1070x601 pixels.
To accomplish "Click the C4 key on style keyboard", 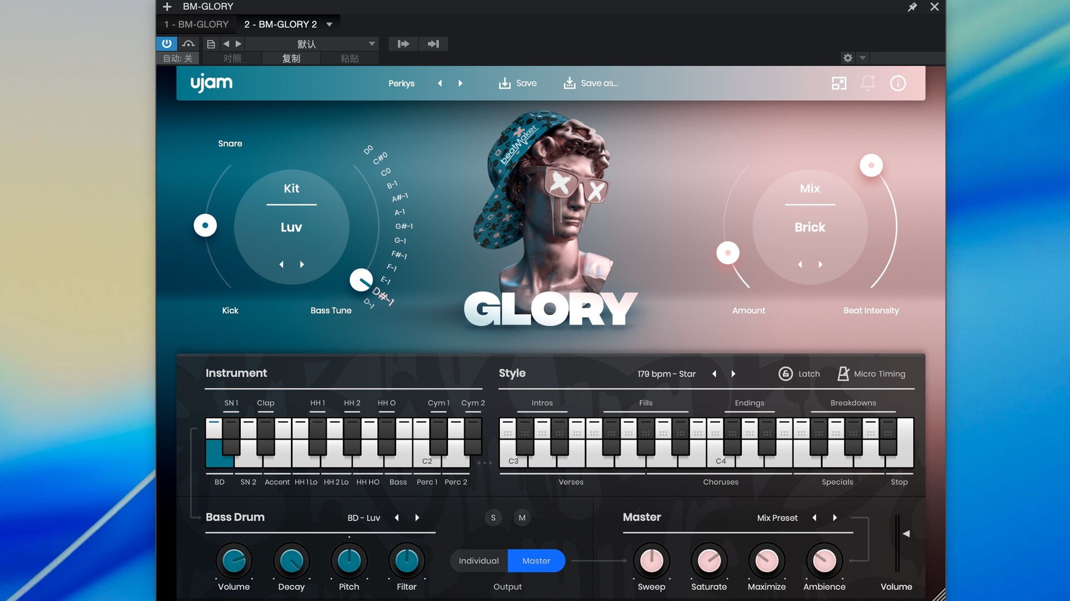I will pyautogui.click(x=721, y=460).
